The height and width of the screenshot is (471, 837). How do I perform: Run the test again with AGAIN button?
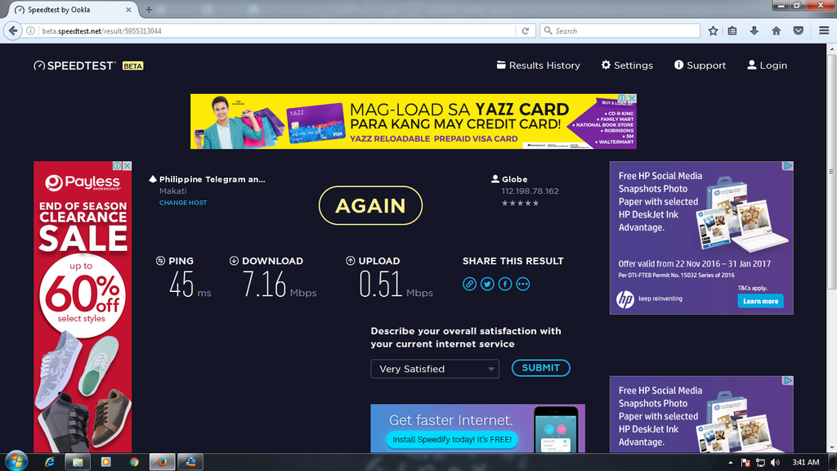[x=370, y=205]
